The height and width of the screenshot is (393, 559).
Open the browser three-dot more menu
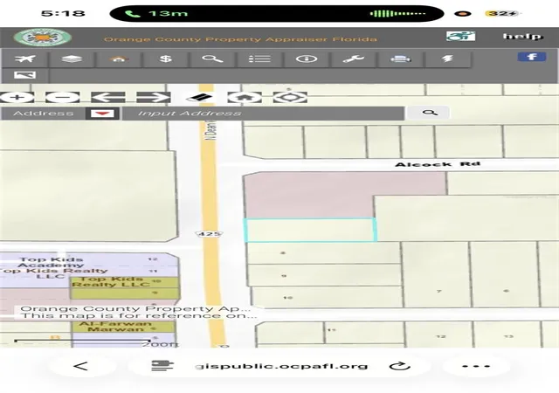point(476,366)
